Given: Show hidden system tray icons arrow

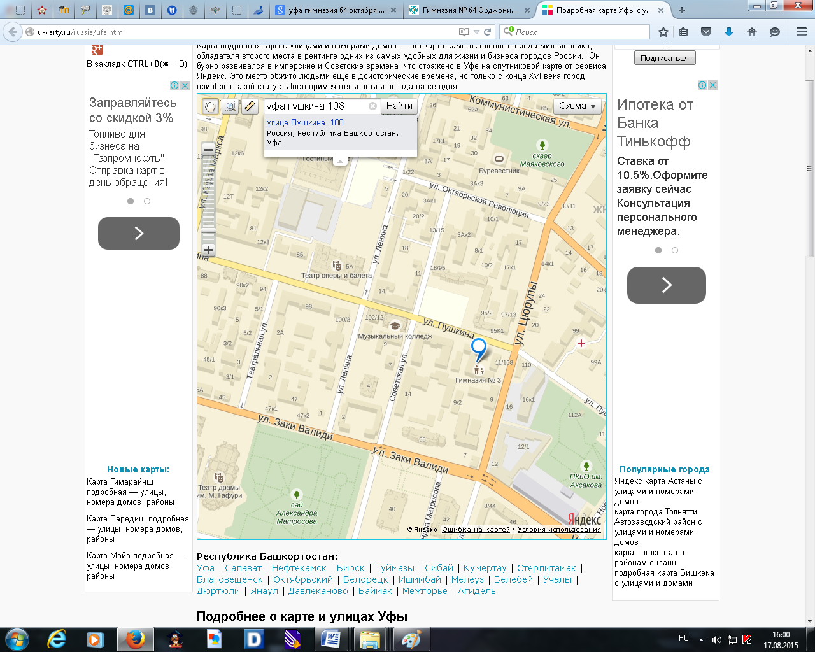Looking at the screenshot, I should click(701, 640).
